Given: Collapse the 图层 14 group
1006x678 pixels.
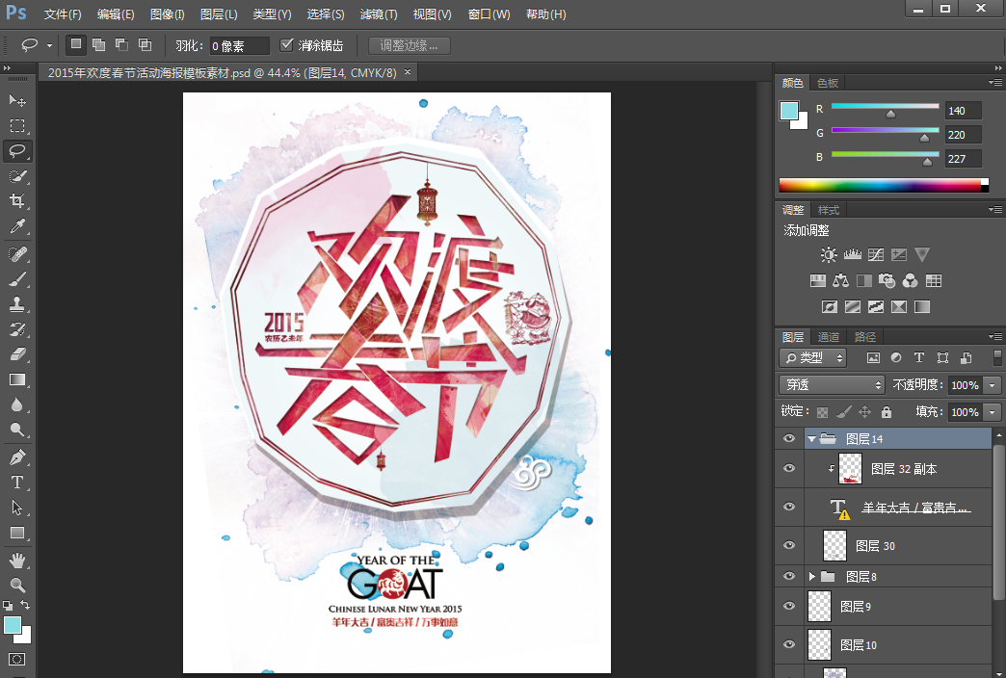Looking at the screenshot, I should click(811, 439).
